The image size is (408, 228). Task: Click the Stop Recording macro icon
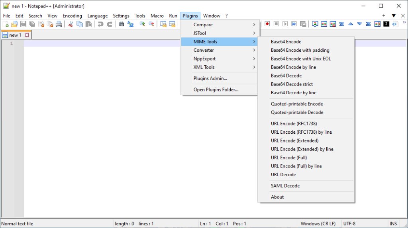pos(276,24)
